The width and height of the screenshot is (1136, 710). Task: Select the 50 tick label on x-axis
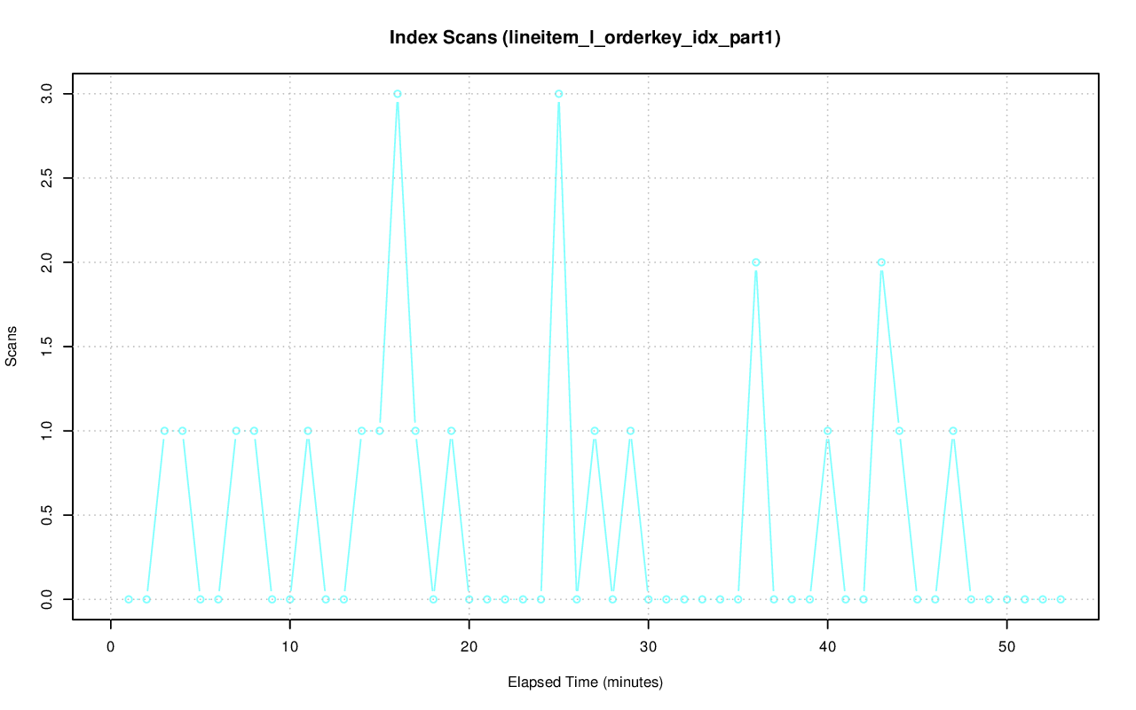click(1007, 646)
